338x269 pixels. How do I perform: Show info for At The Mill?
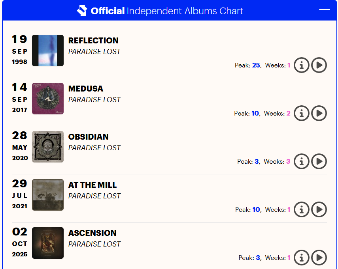click(302, 209)
